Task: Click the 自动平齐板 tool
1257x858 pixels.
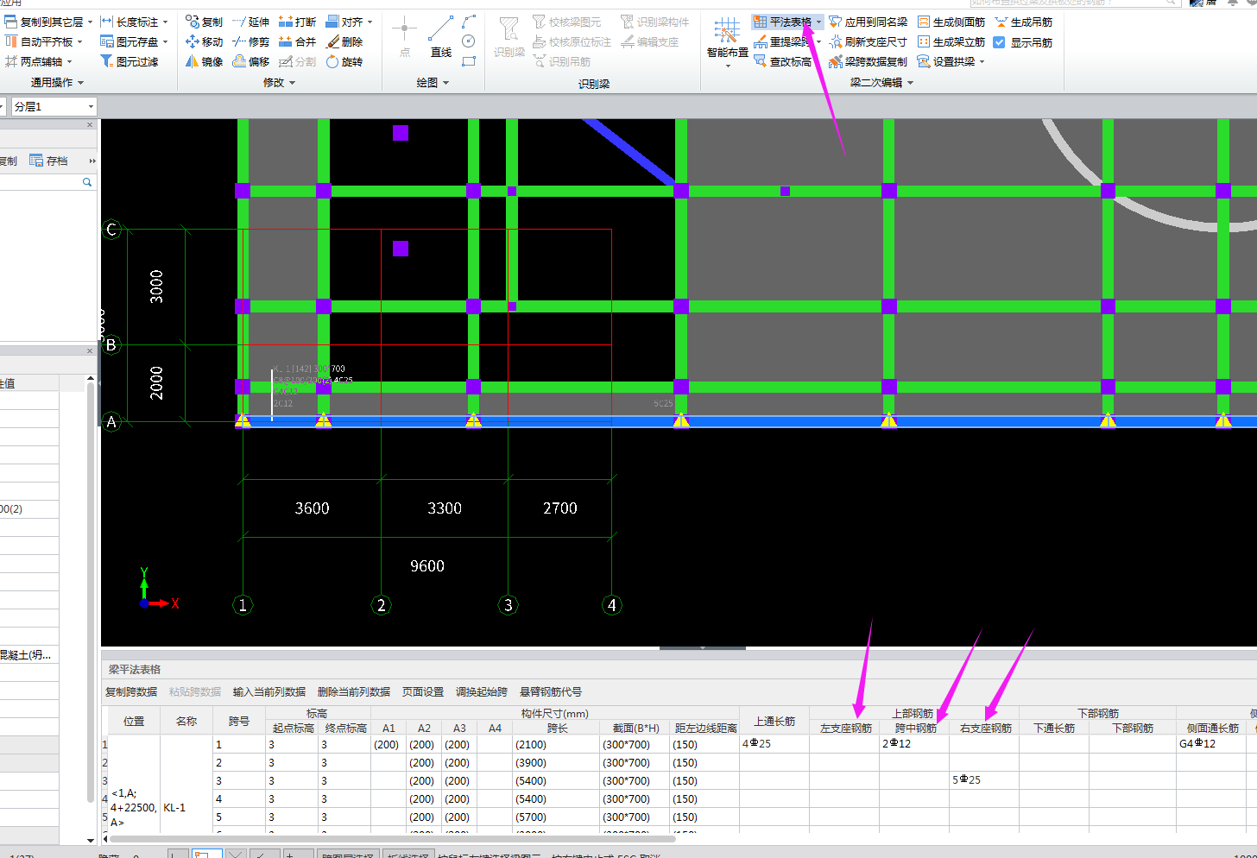Action: 44,41
